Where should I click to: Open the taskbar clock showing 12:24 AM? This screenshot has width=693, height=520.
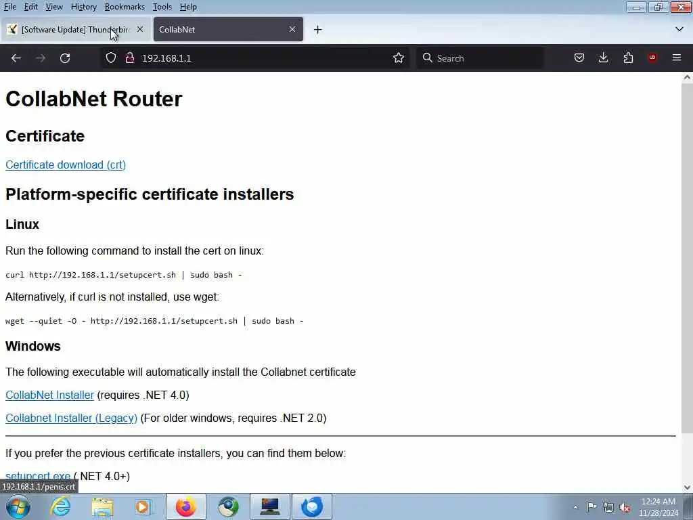click(658, 507)
